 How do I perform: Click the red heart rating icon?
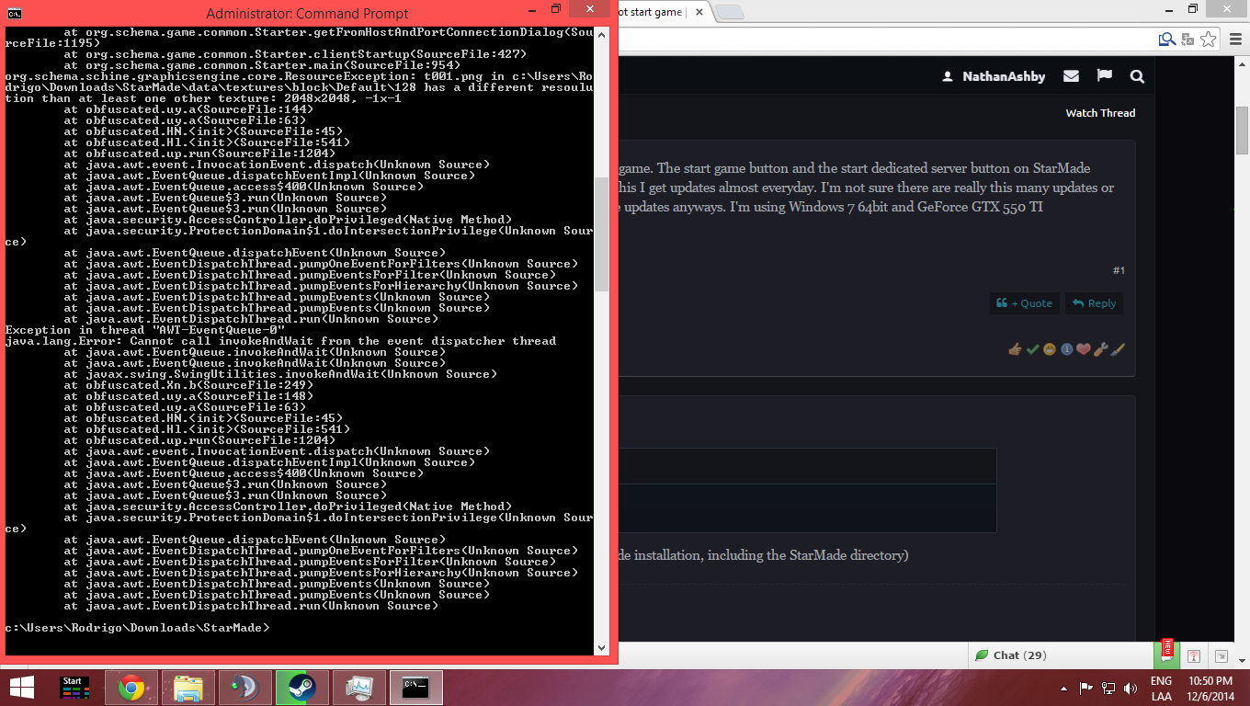click(1083, 349)
